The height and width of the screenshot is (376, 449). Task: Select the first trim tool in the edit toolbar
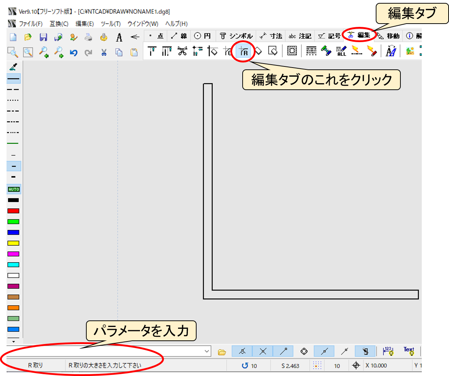(x=152, y=51)
